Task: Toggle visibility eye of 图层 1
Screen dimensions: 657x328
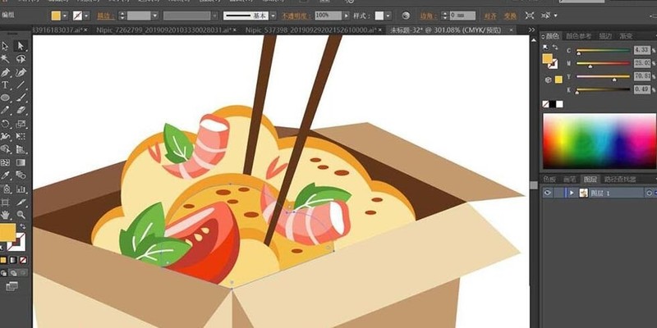Action: (x=547, y=193)
